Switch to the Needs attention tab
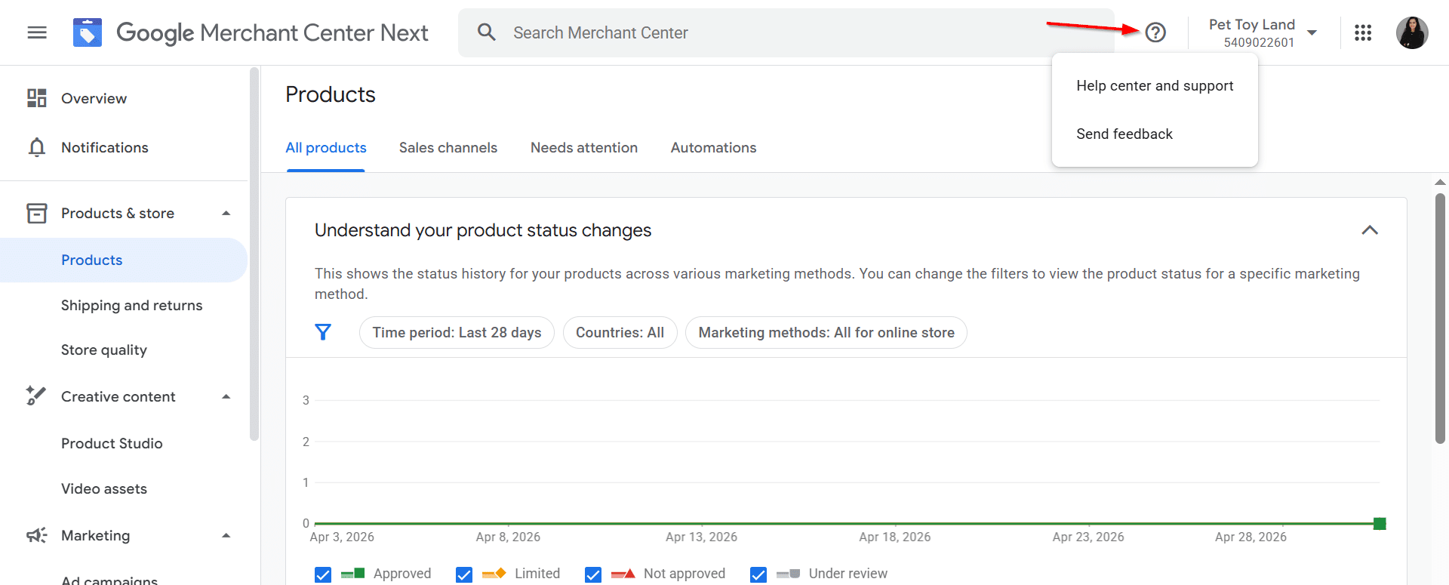The image size is (1449, 585). click(583, 148)
